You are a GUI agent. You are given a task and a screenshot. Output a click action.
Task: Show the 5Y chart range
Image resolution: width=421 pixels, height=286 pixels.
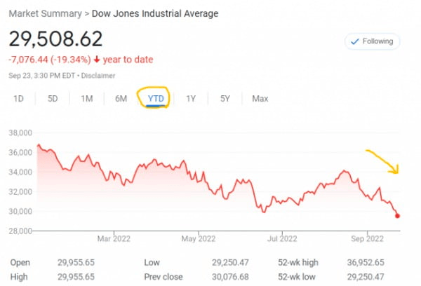(225, 99)
